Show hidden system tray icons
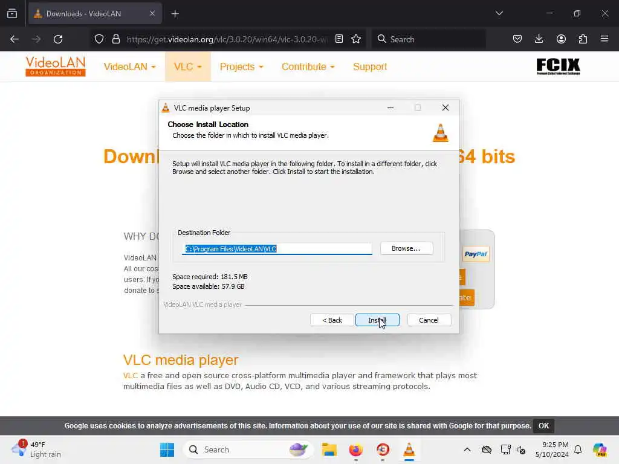Screen dimensions: 619x464 coord(467,449)
